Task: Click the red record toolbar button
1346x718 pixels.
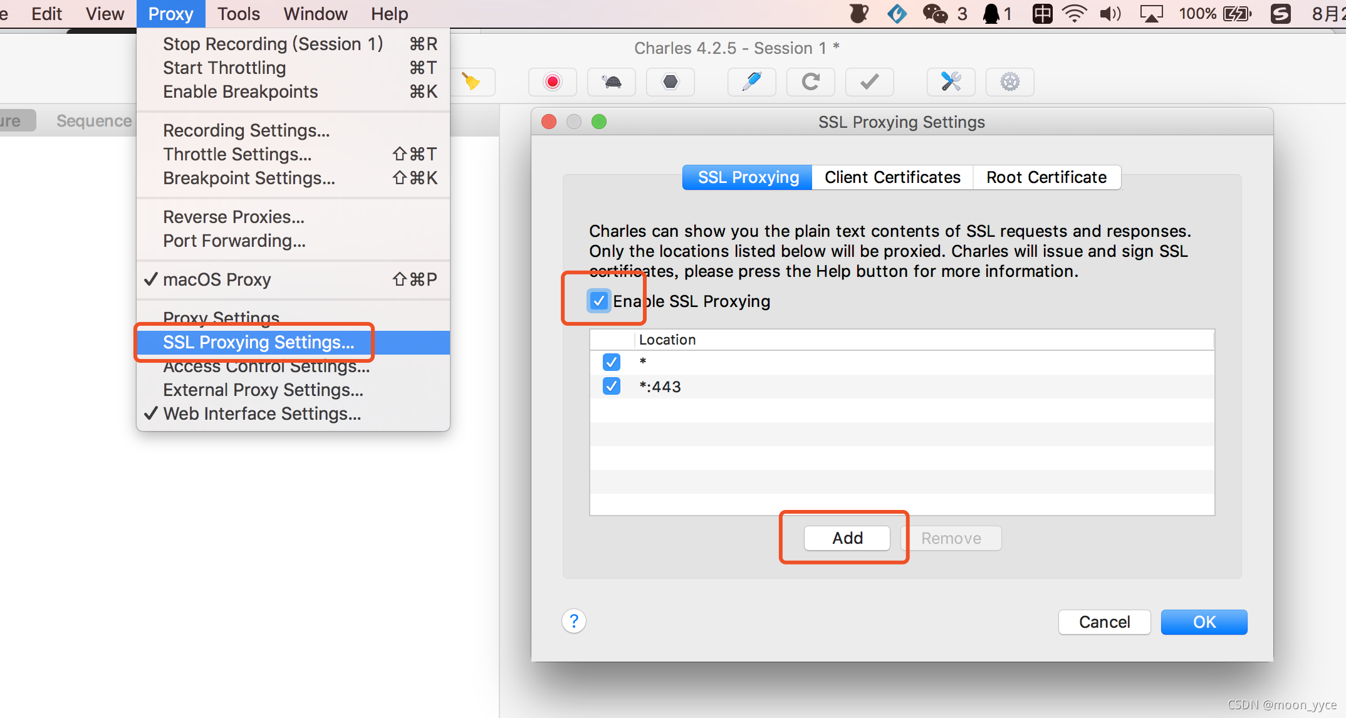Action: tap(553, 81)
